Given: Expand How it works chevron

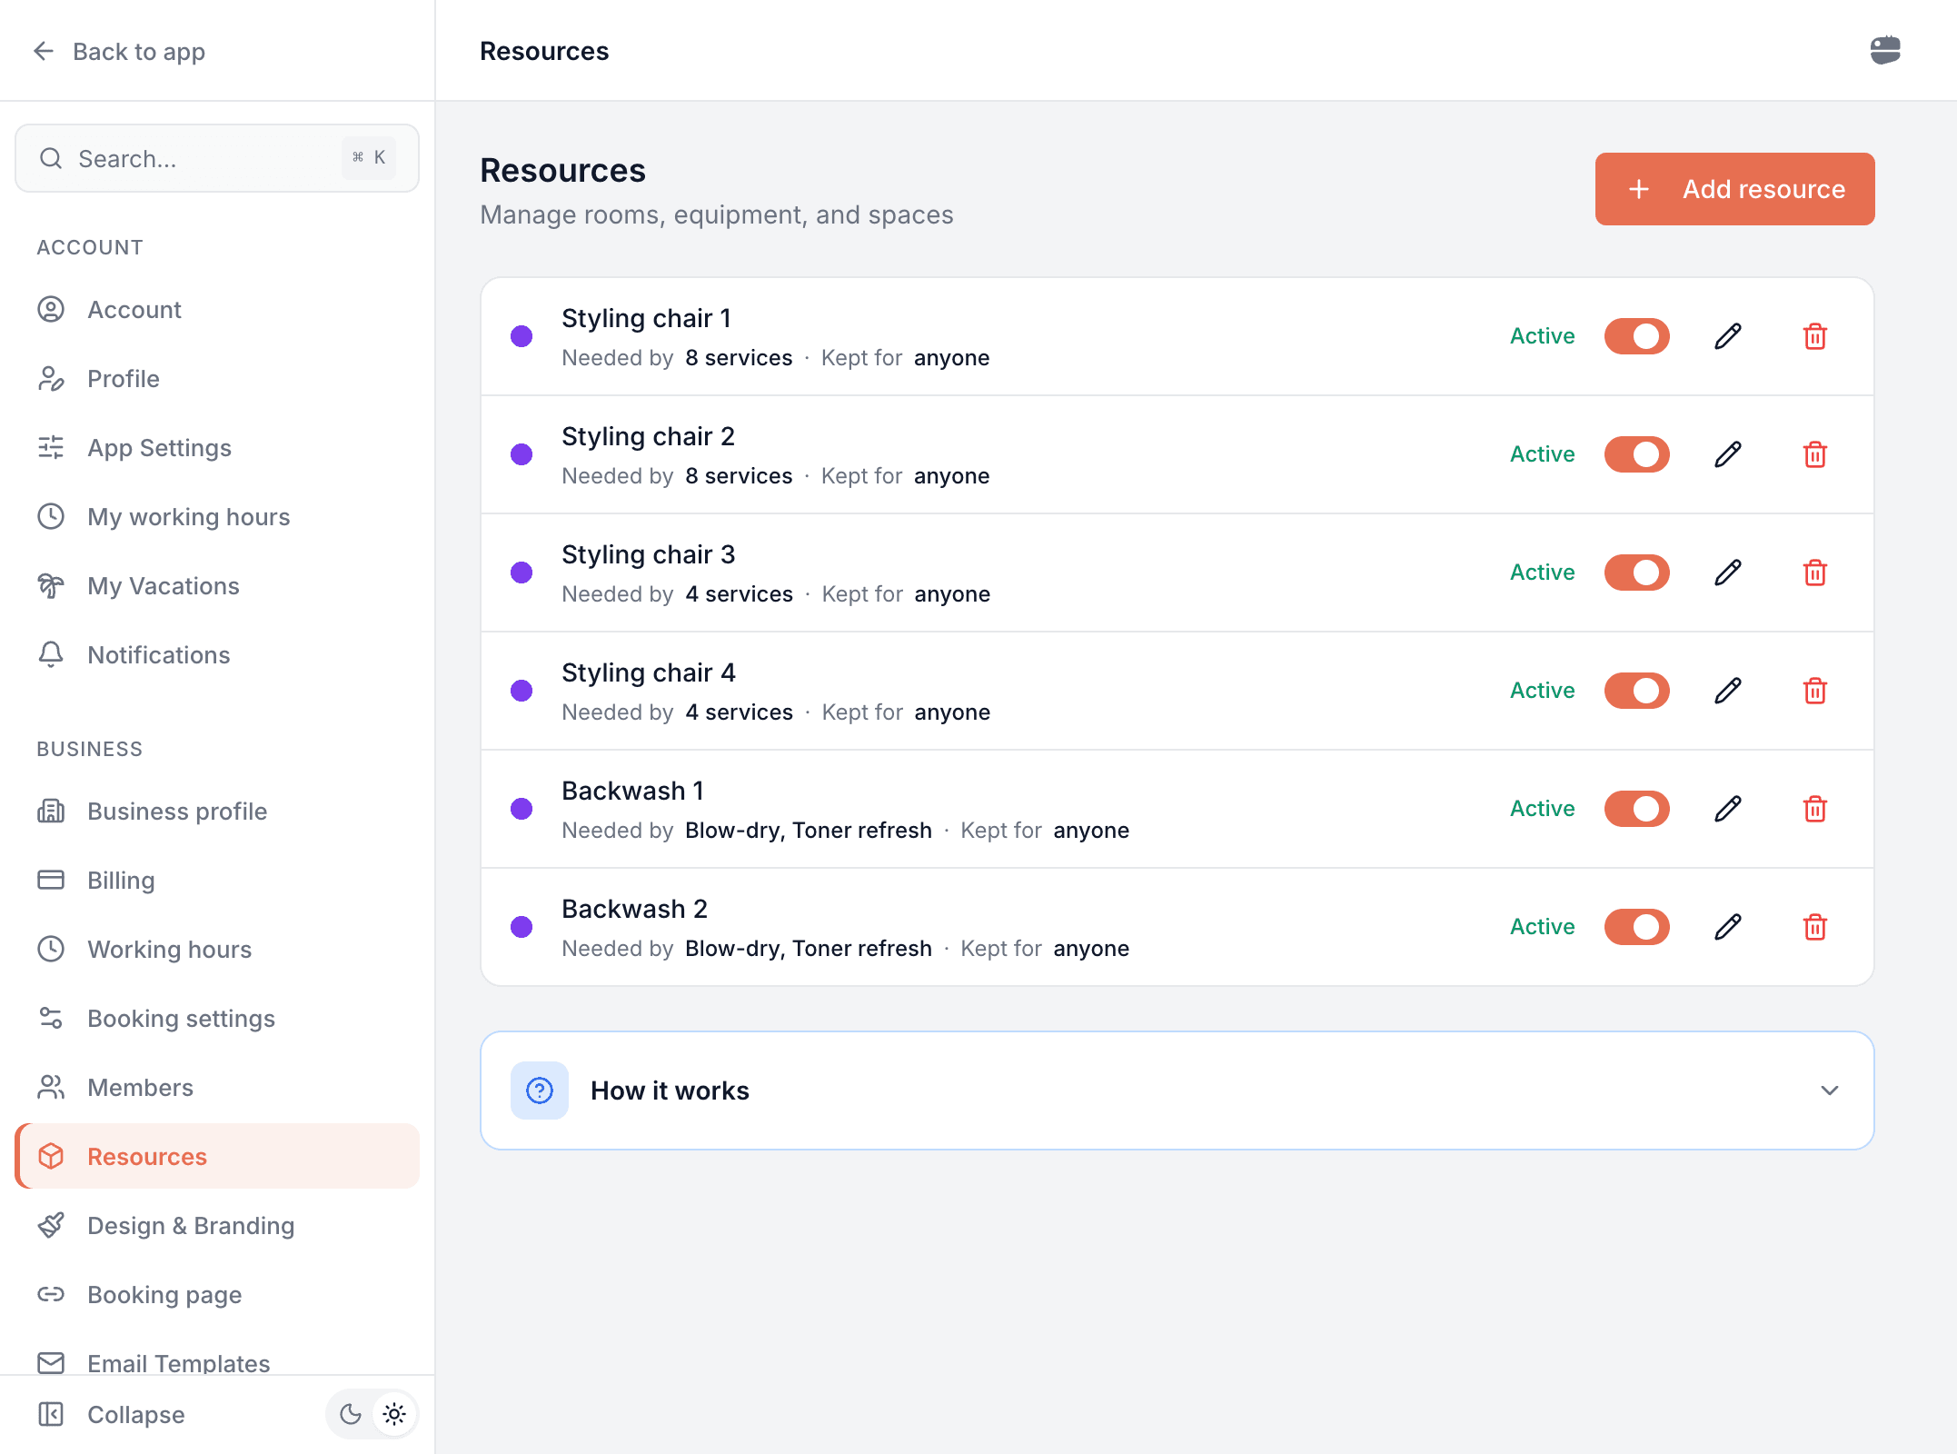Looking at the screenshot, I should point(1830,1090).
